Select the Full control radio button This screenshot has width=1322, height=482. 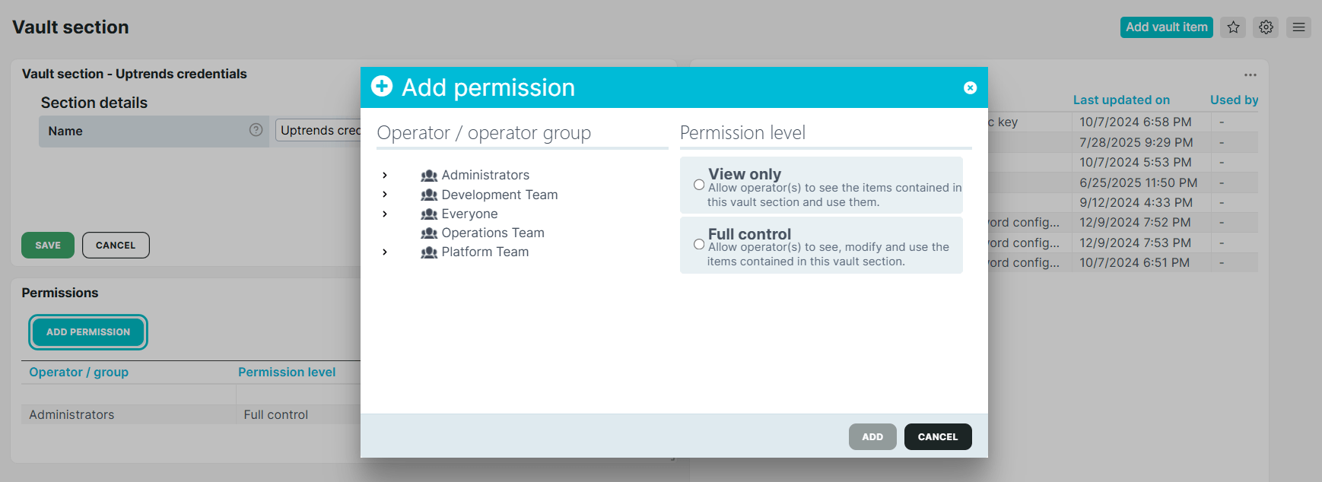pyautogui.click(x=699, y=244)
